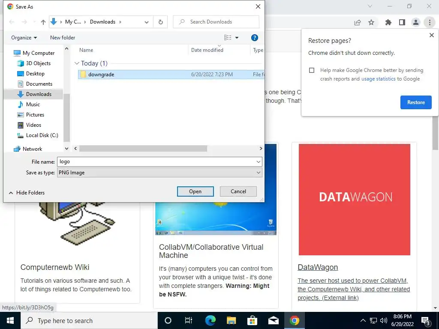
Task: Bookmark this tab with star icon
Action: pos(371,22)
